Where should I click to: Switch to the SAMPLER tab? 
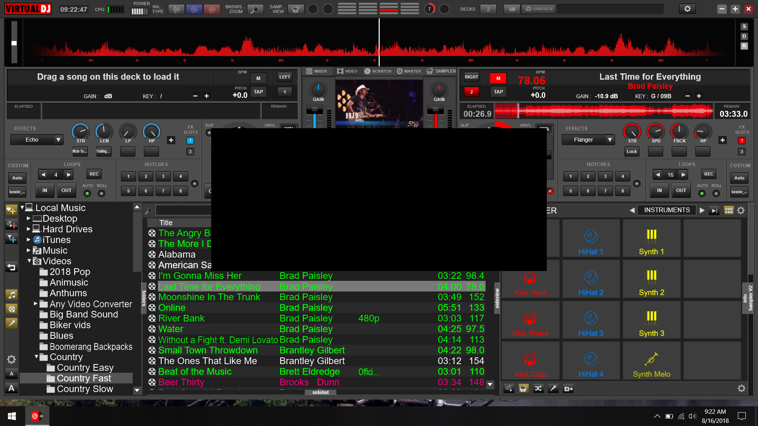[441, 71]
